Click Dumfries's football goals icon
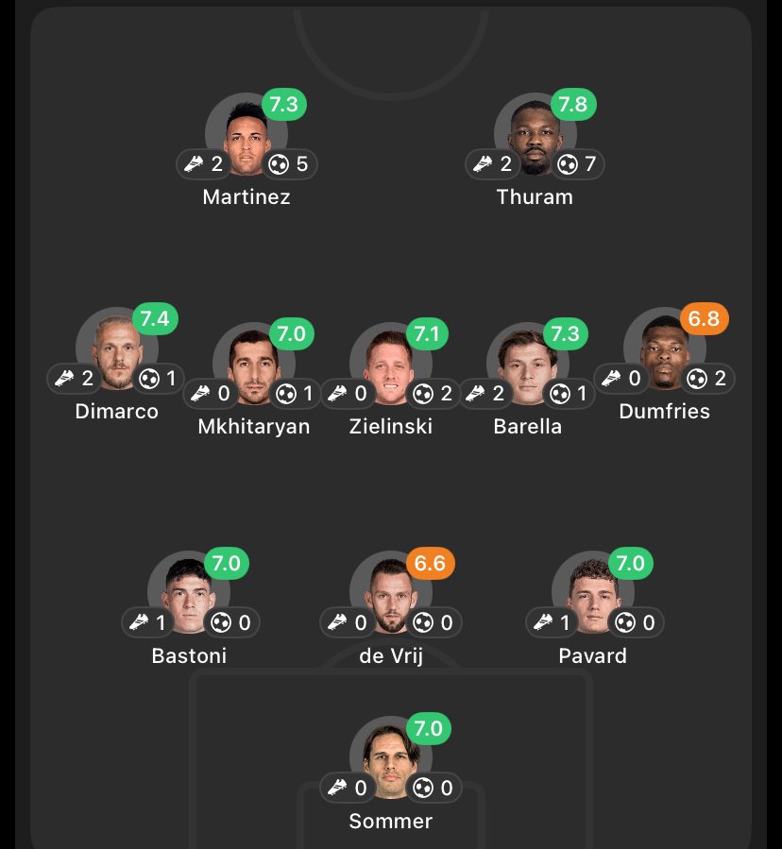 (x=697, y=379)
